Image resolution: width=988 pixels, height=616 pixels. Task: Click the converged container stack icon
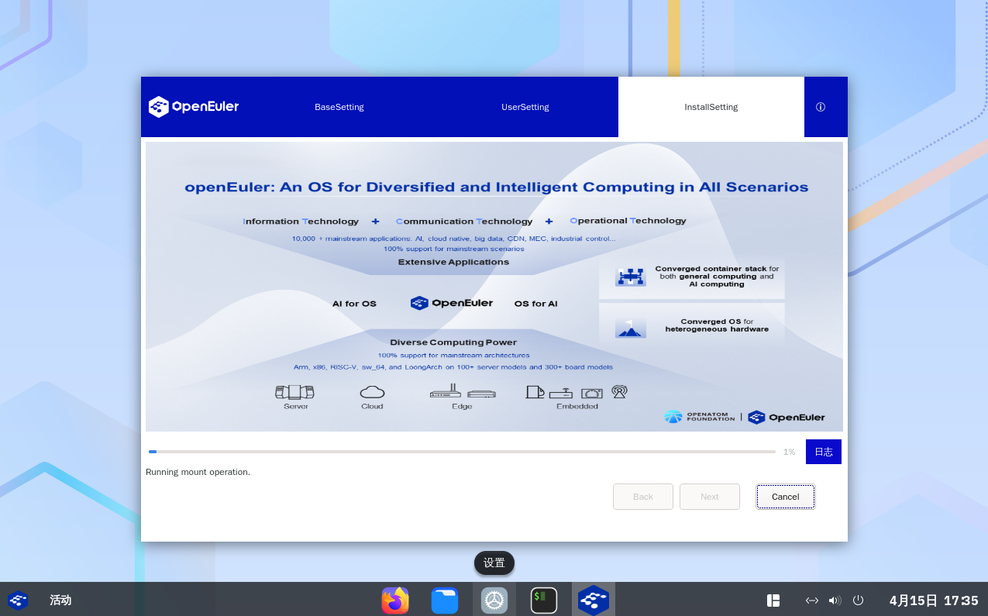pyautogui.click(x=631, y=277)
